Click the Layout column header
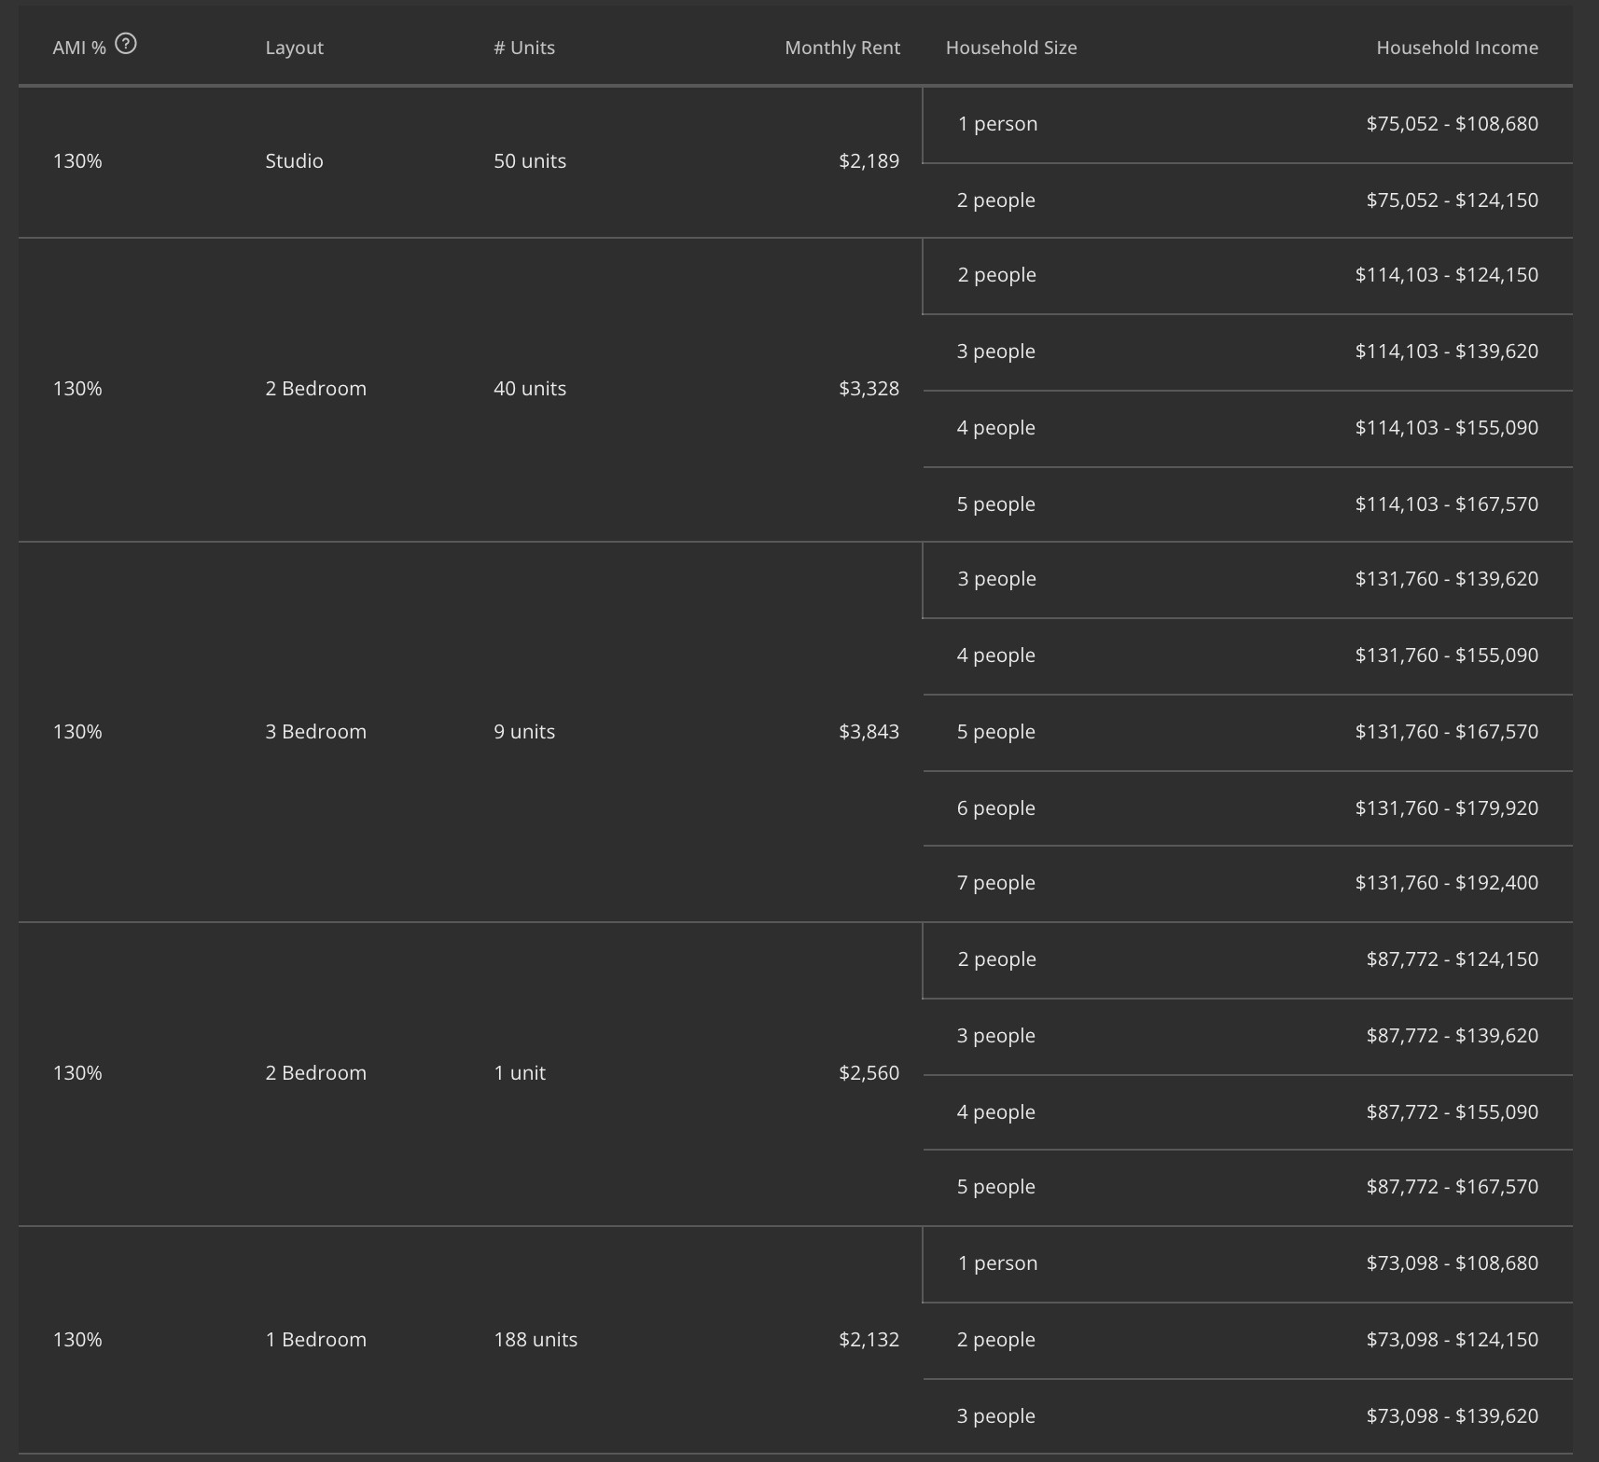 294,48
